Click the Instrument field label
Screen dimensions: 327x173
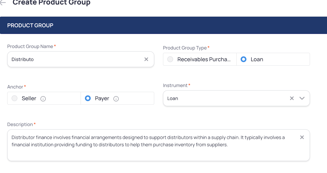[x=175, y=85]
